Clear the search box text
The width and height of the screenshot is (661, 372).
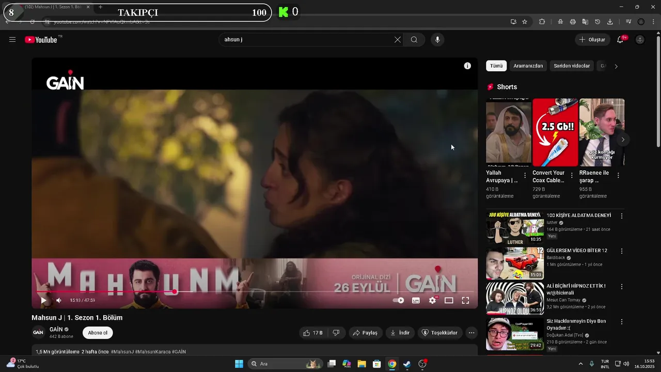pyautogui.click(x=398, y=40)
